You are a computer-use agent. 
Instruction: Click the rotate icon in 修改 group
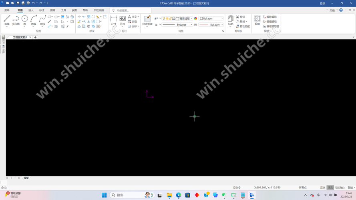tap(88, 26)
